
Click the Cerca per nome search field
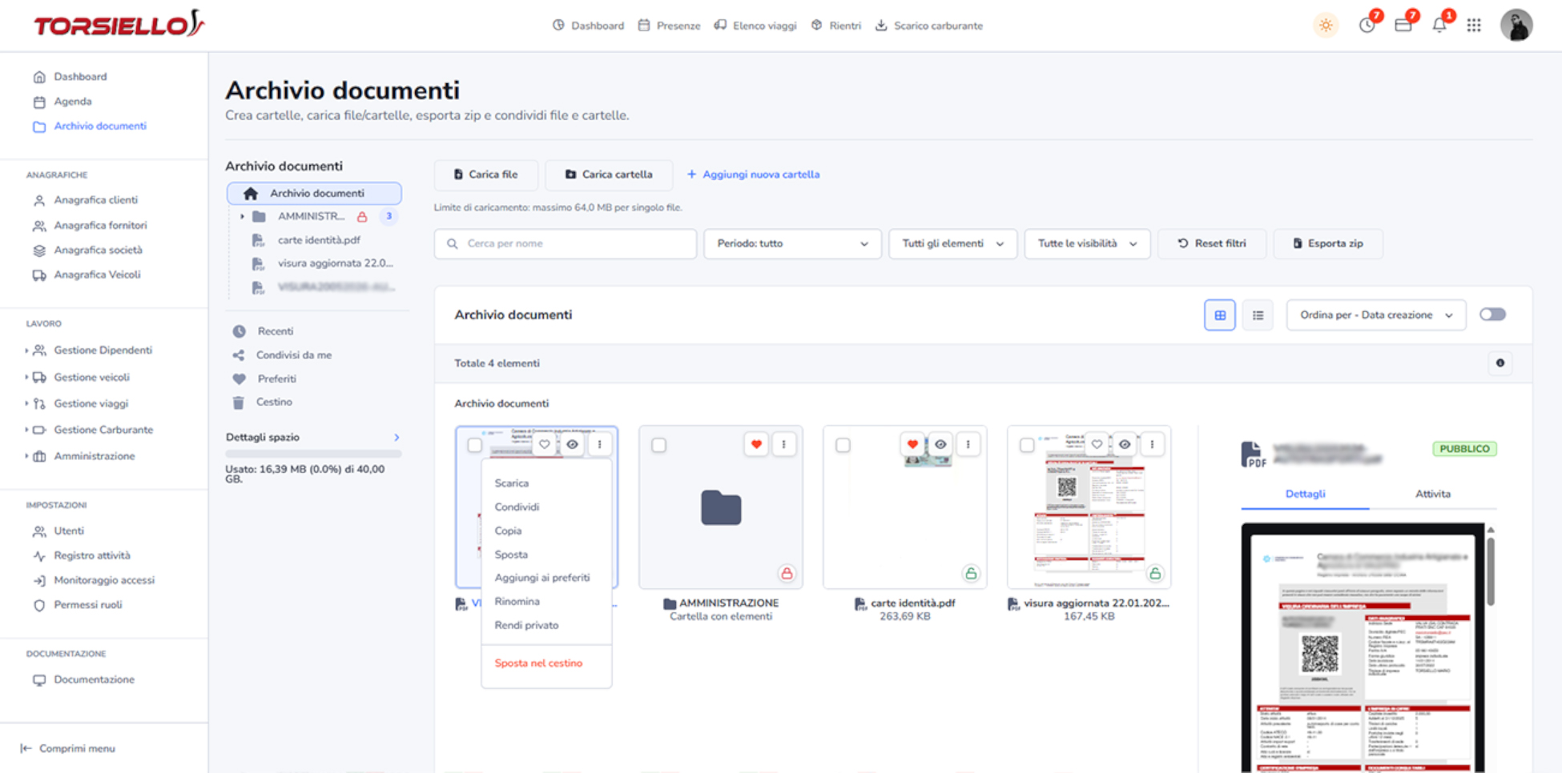pos(566,243)
